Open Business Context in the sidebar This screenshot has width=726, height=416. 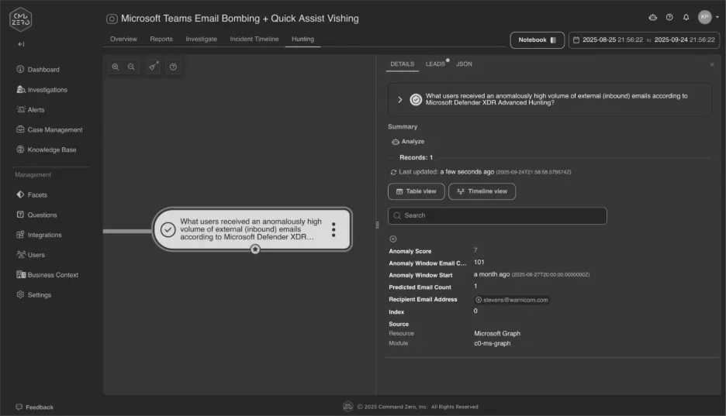(x=47, y=274)
